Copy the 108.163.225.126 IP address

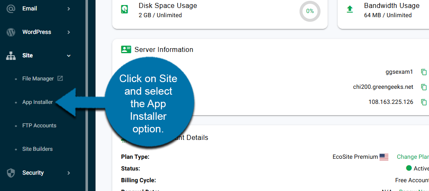pyautogui.click(x=424, y=102)
